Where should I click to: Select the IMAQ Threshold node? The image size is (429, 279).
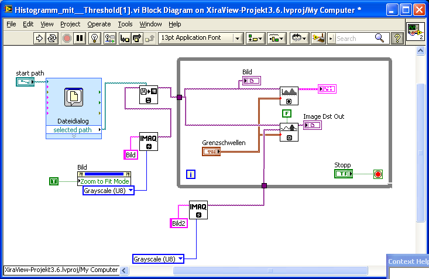[x=289, y=132]
